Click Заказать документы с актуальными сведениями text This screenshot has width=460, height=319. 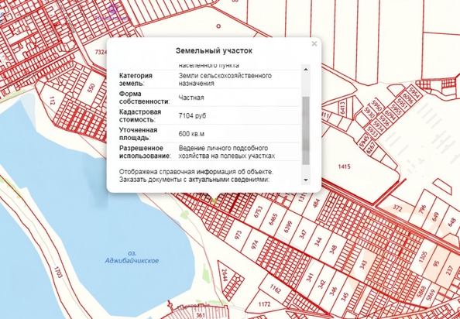click(194, 180)
